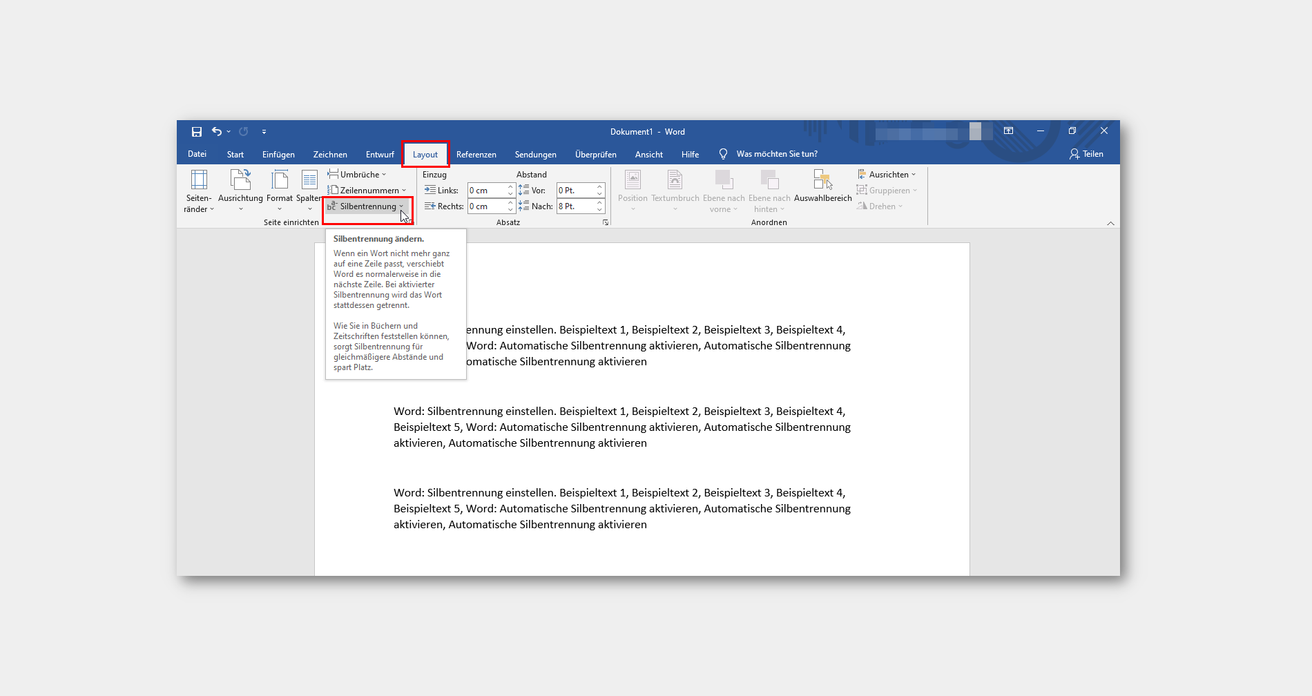Increase the Vor spacing value
Viewport: 1312px width, 696px height.
click(x=600, y=187)
